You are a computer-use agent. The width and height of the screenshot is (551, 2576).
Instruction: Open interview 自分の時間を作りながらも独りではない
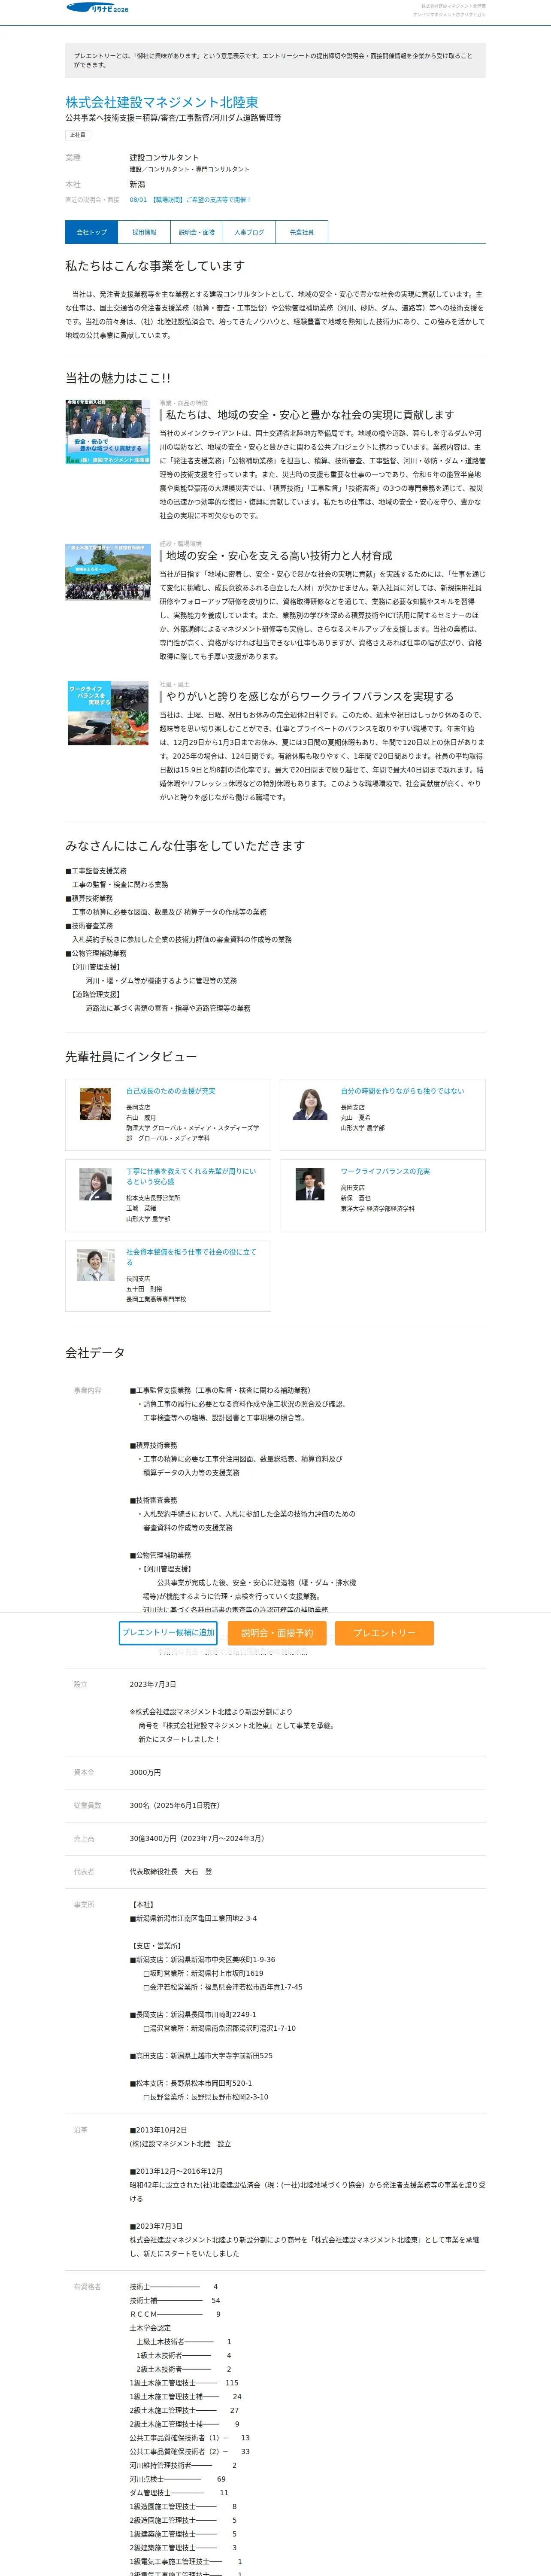[402, 1091]
